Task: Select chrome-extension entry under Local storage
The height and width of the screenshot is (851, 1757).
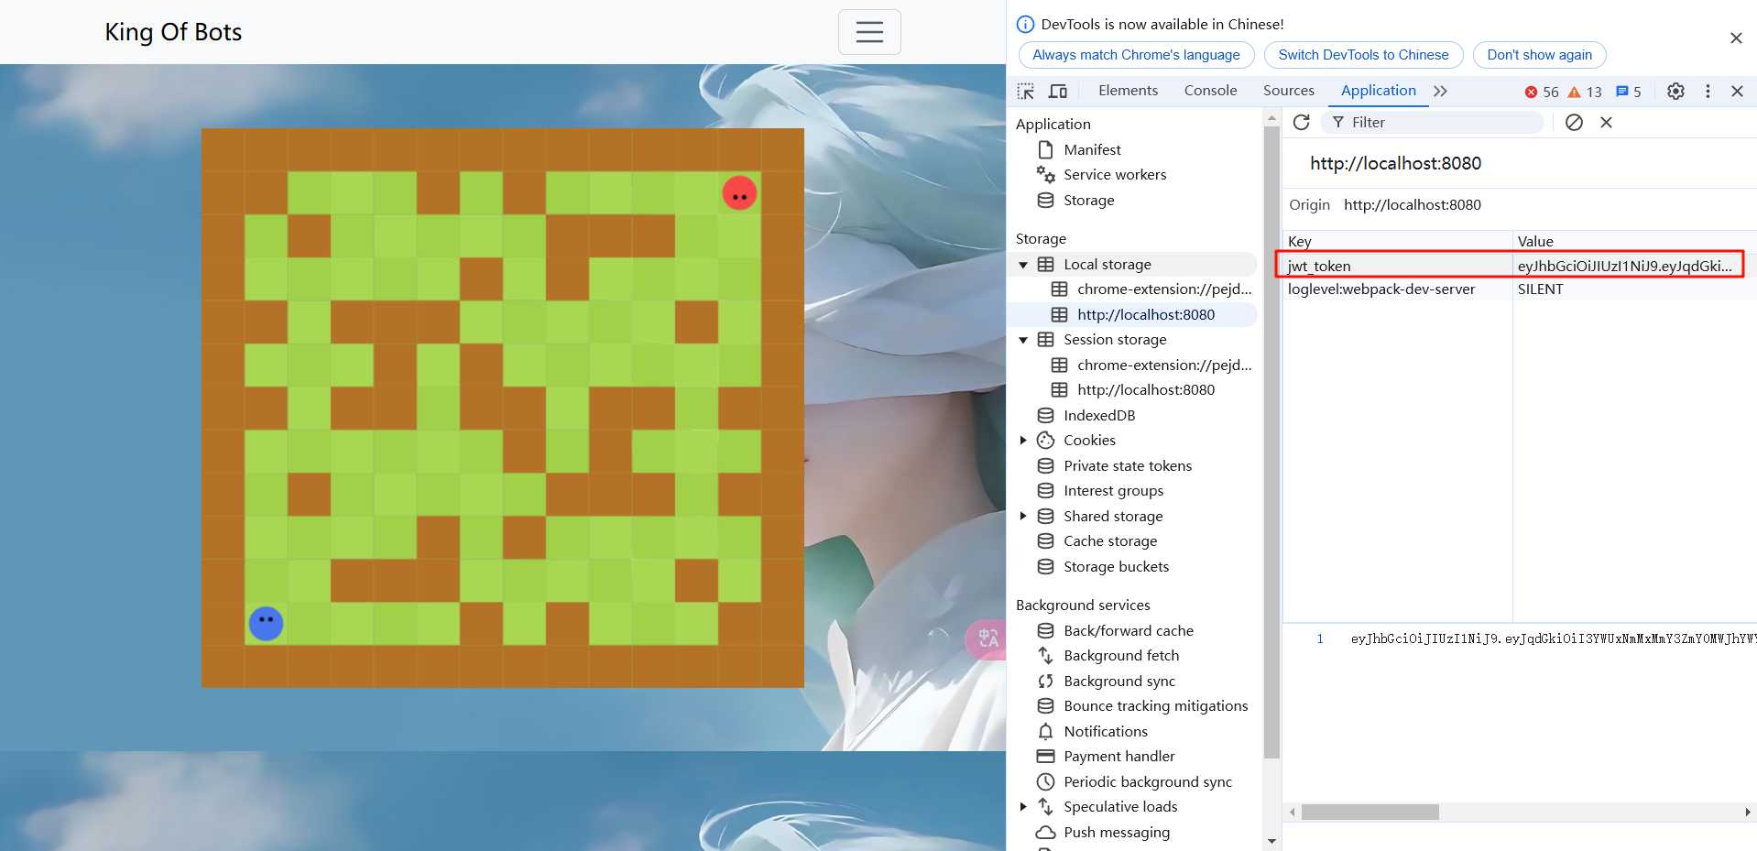Action: tap(1164, 289)
